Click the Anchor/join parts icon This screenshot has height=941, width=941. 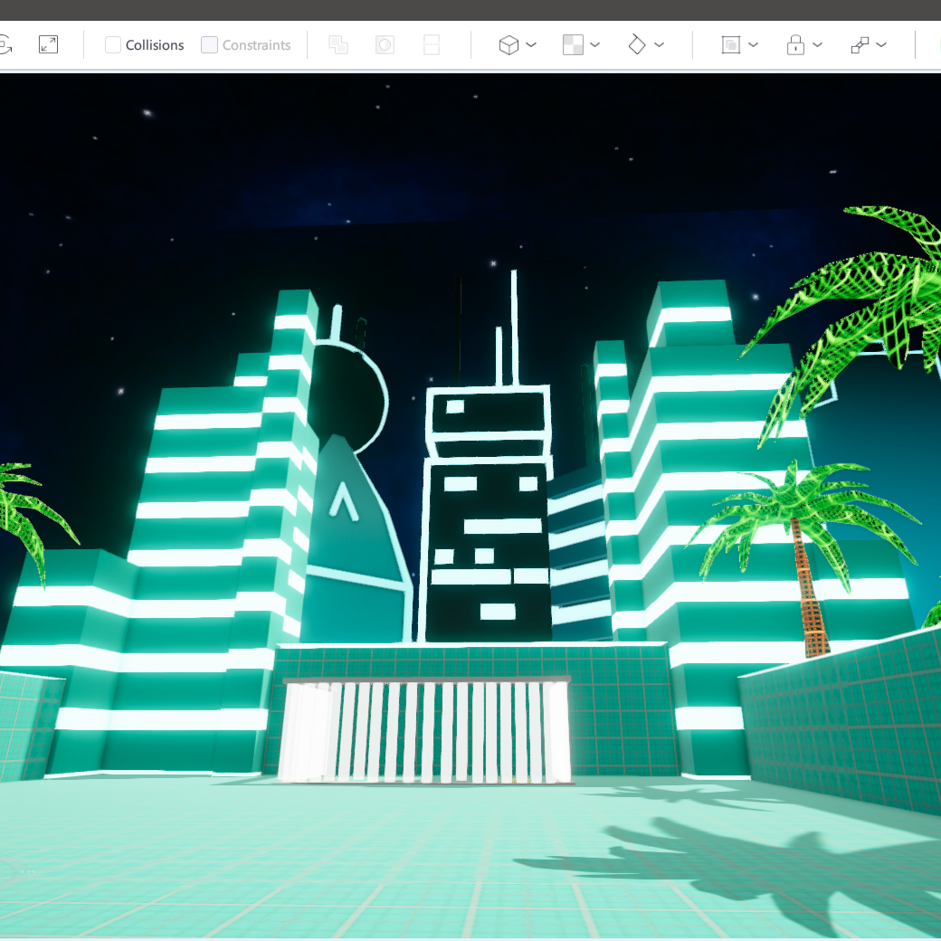click(x=860, y=44)
